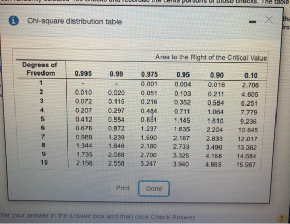Image resolution: width=290 pixels, height=224 pixels.
Task: Click the degrees of freedom row label 10
Action: point(44,162)
